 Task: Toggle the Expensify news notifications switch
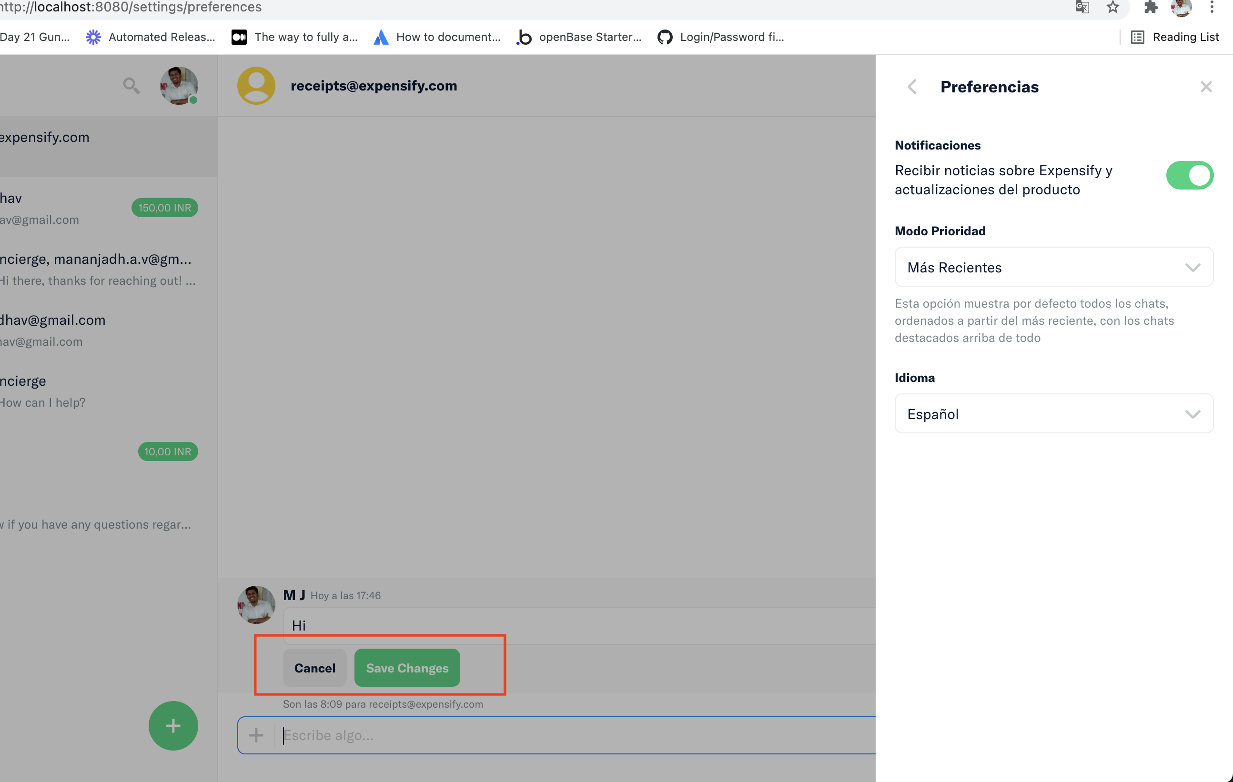1189,176
